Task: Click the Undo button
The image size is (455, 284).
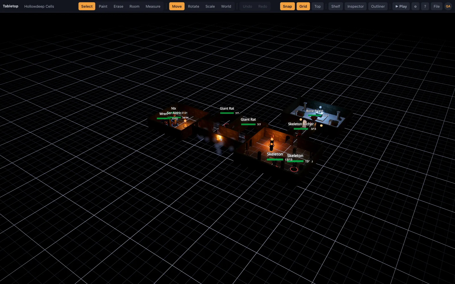Action: (247, 6)
